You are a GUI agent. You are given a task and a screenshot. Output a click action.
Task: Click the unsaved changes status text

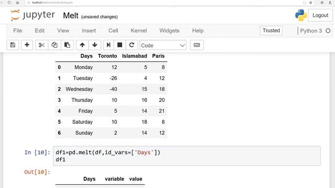[99, 17]
